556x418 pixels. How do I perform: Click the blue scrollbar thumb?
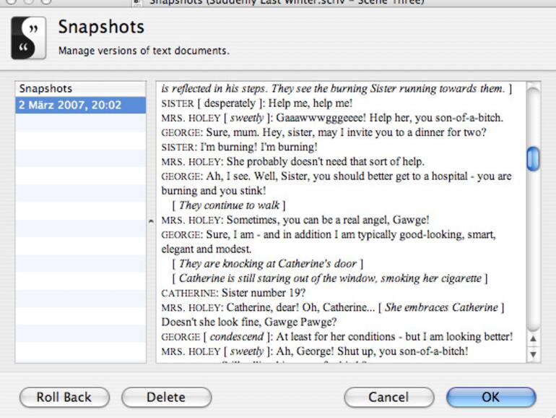[534, 158]
